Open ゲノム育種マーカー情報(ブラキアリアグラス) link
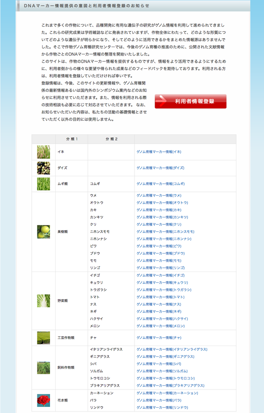 (170, 386)
